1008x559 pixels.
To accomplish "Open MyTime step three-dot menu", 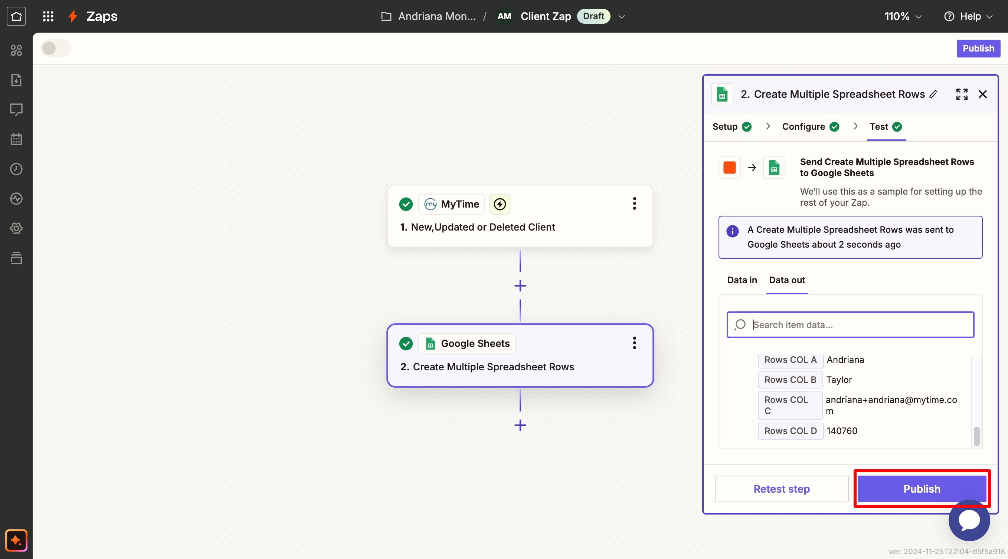I will (634, 204).
